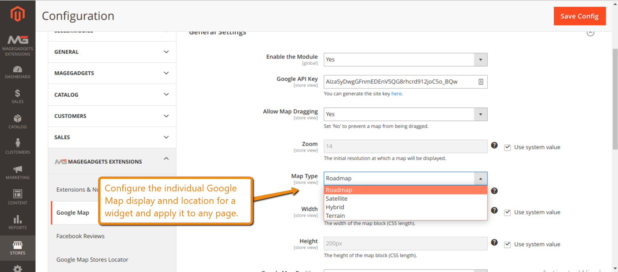Click the page vertical scrollbar thumb
This screenshot has height=272, width=618.
[615, 99]
